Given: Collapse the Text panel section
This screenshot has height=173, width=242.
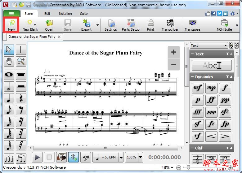Looking at the screenshot, I should [192, 54].
